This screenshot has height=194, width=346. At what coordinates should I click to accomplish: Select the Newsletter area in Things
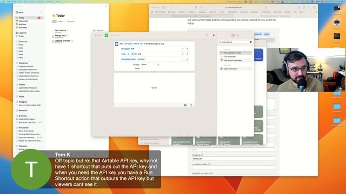29,128
